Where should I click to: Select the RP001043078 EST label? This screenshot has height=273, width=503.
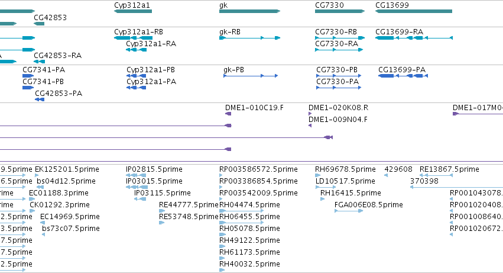476,193
